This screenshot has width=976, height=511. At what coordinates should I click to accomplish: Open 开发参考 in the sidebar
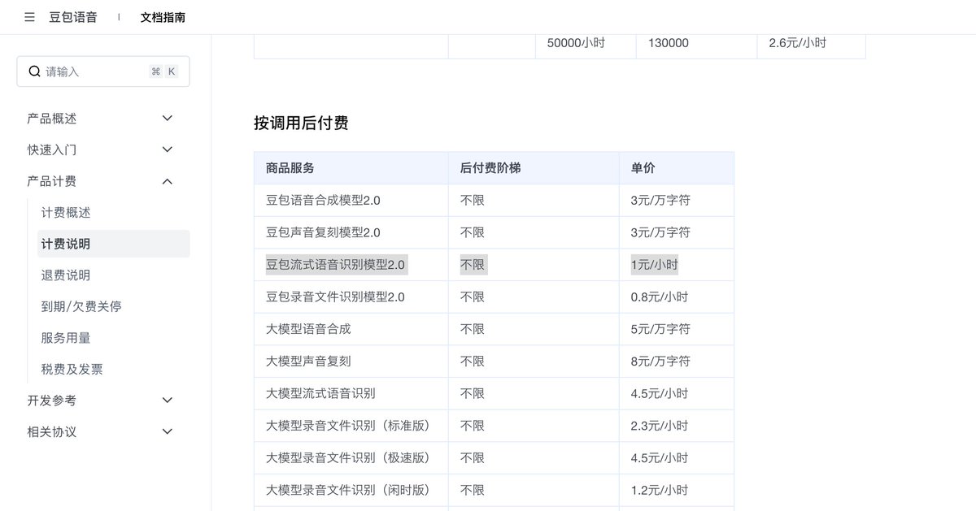[x=52, y=401]
